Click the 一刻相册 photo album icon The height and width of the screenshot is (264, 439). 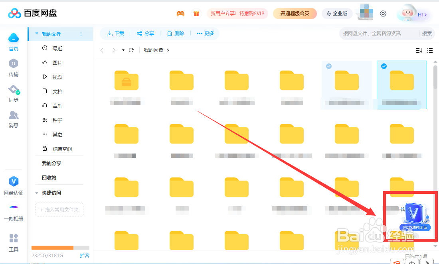pyautogui.click(x=13, y=212)
